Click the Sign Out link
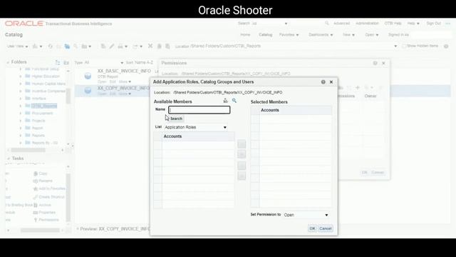The height and width of the screenshot is (257, 456). click(x=434, y=24)
